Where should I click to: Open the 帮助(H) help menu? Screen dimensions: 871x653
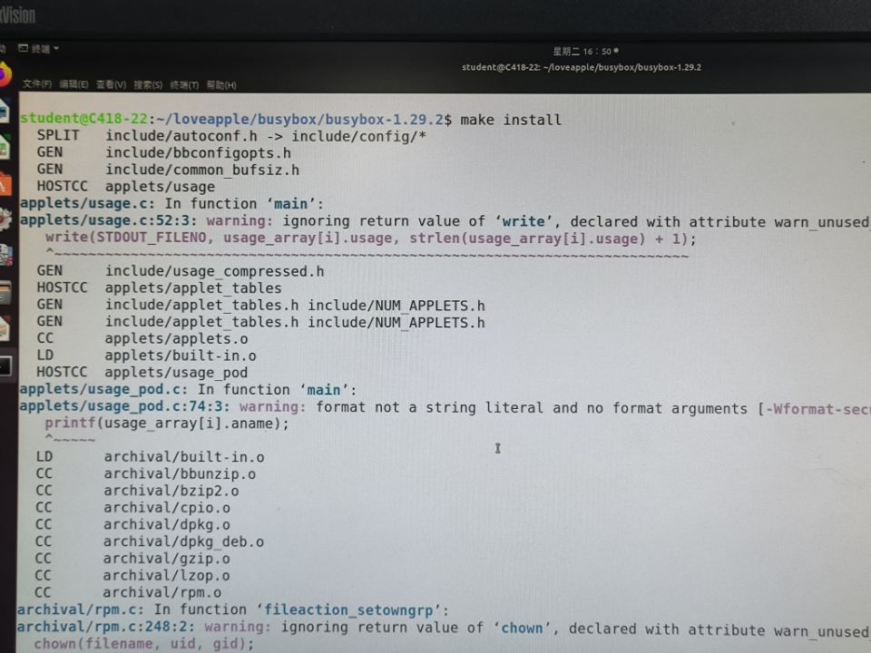[x=221, y=84]
